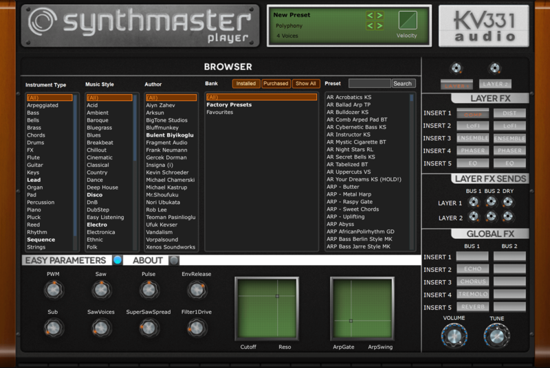550x368 pixels.
Task: Click the previous preset arrow beside New Preset
Action: point(370,15)
